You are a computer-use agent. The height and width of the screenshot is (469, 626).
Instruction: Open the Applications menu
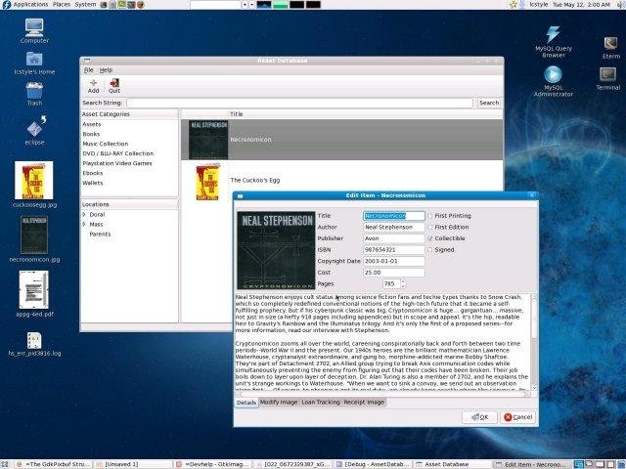30,4
